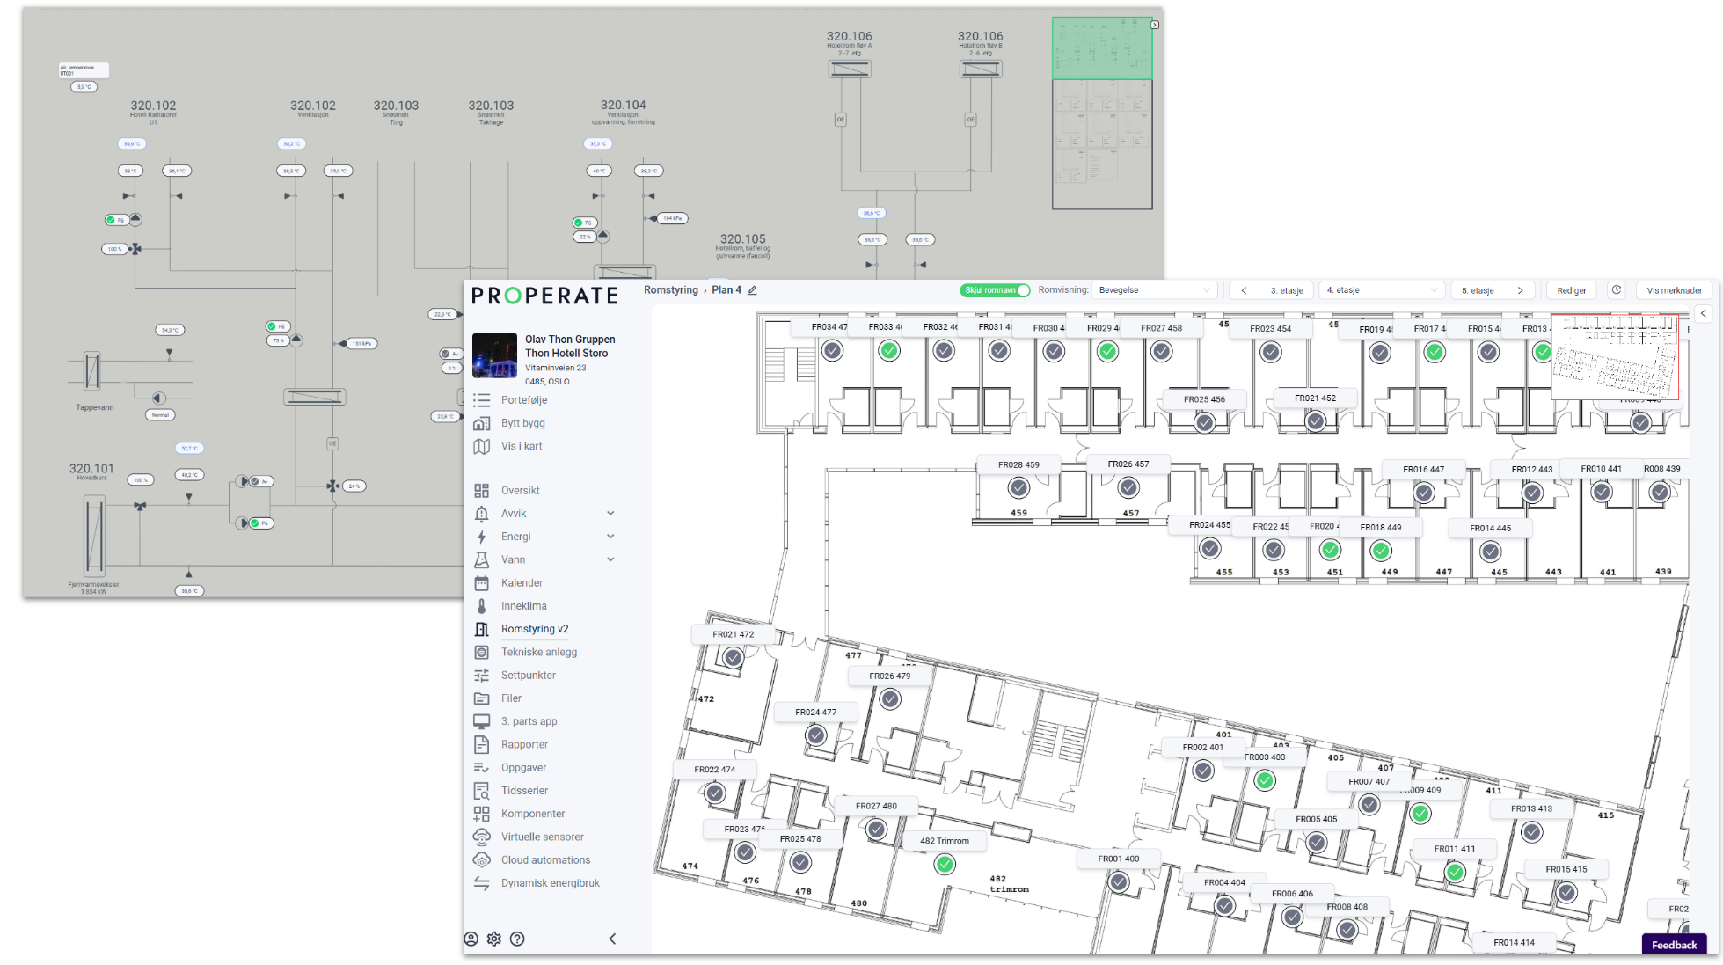Click the settings gear icon in sidebar footer
1723x965 pixels.
pyautogui.click(x=494, y=939)
